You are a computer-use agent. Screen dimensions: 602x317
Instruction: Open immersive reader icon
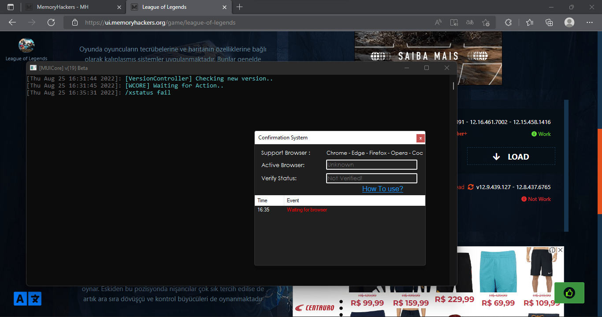pos(454,22)
